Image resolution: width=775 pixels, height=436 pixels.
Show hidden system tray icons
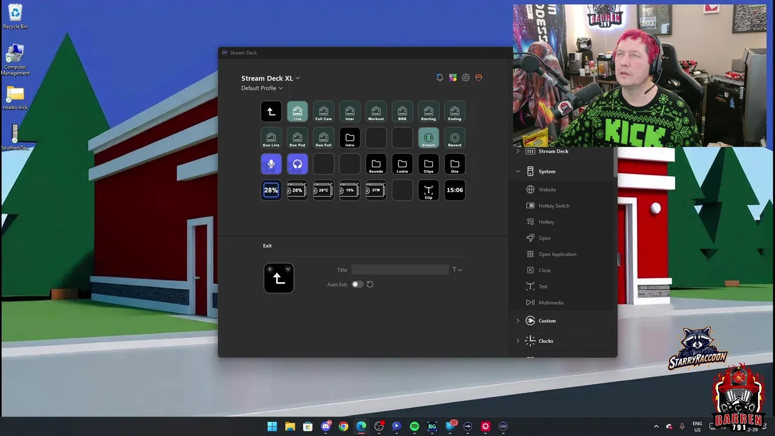click(656, 426)
